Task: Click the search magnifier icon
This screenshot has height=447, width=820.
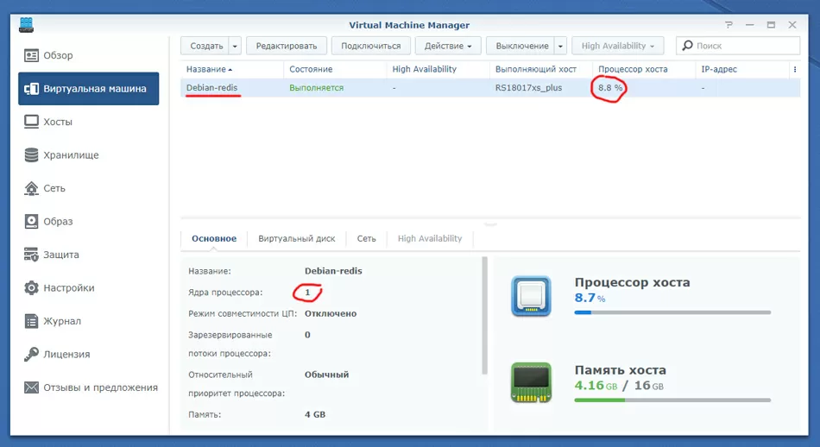Action: point(688,46)
